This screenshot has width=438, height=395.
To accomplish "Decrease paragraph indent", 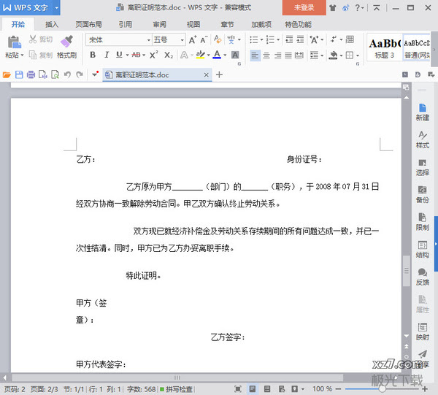I will [x=289, y=39].
